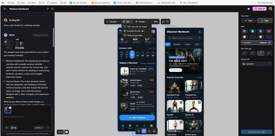Switch theme to Dark mode

point(265,20)
